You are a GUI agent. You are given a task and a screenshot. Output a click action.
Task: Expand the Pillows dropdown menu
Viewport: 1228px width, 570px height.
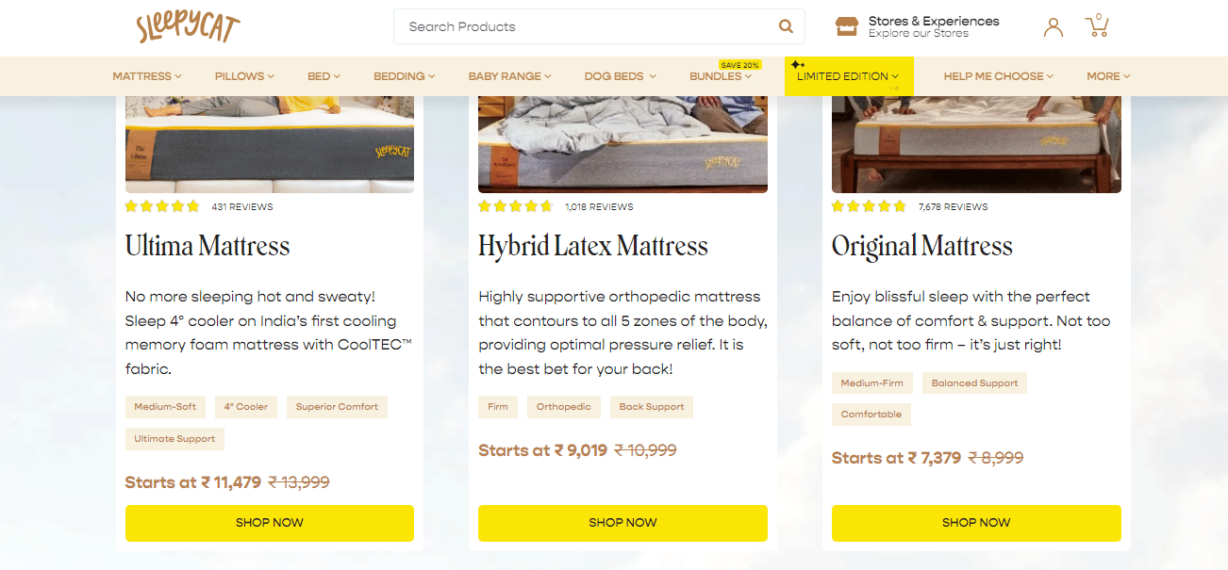[244, 76]
